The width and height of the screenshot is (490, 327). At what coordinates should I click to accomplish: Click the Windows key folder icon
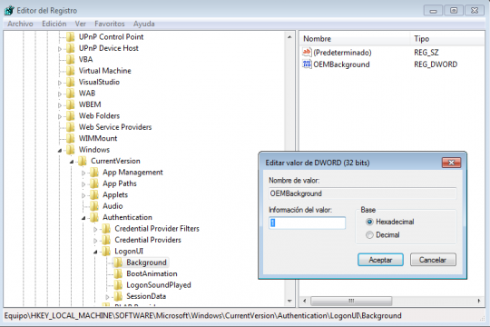[x=71, y=150]
